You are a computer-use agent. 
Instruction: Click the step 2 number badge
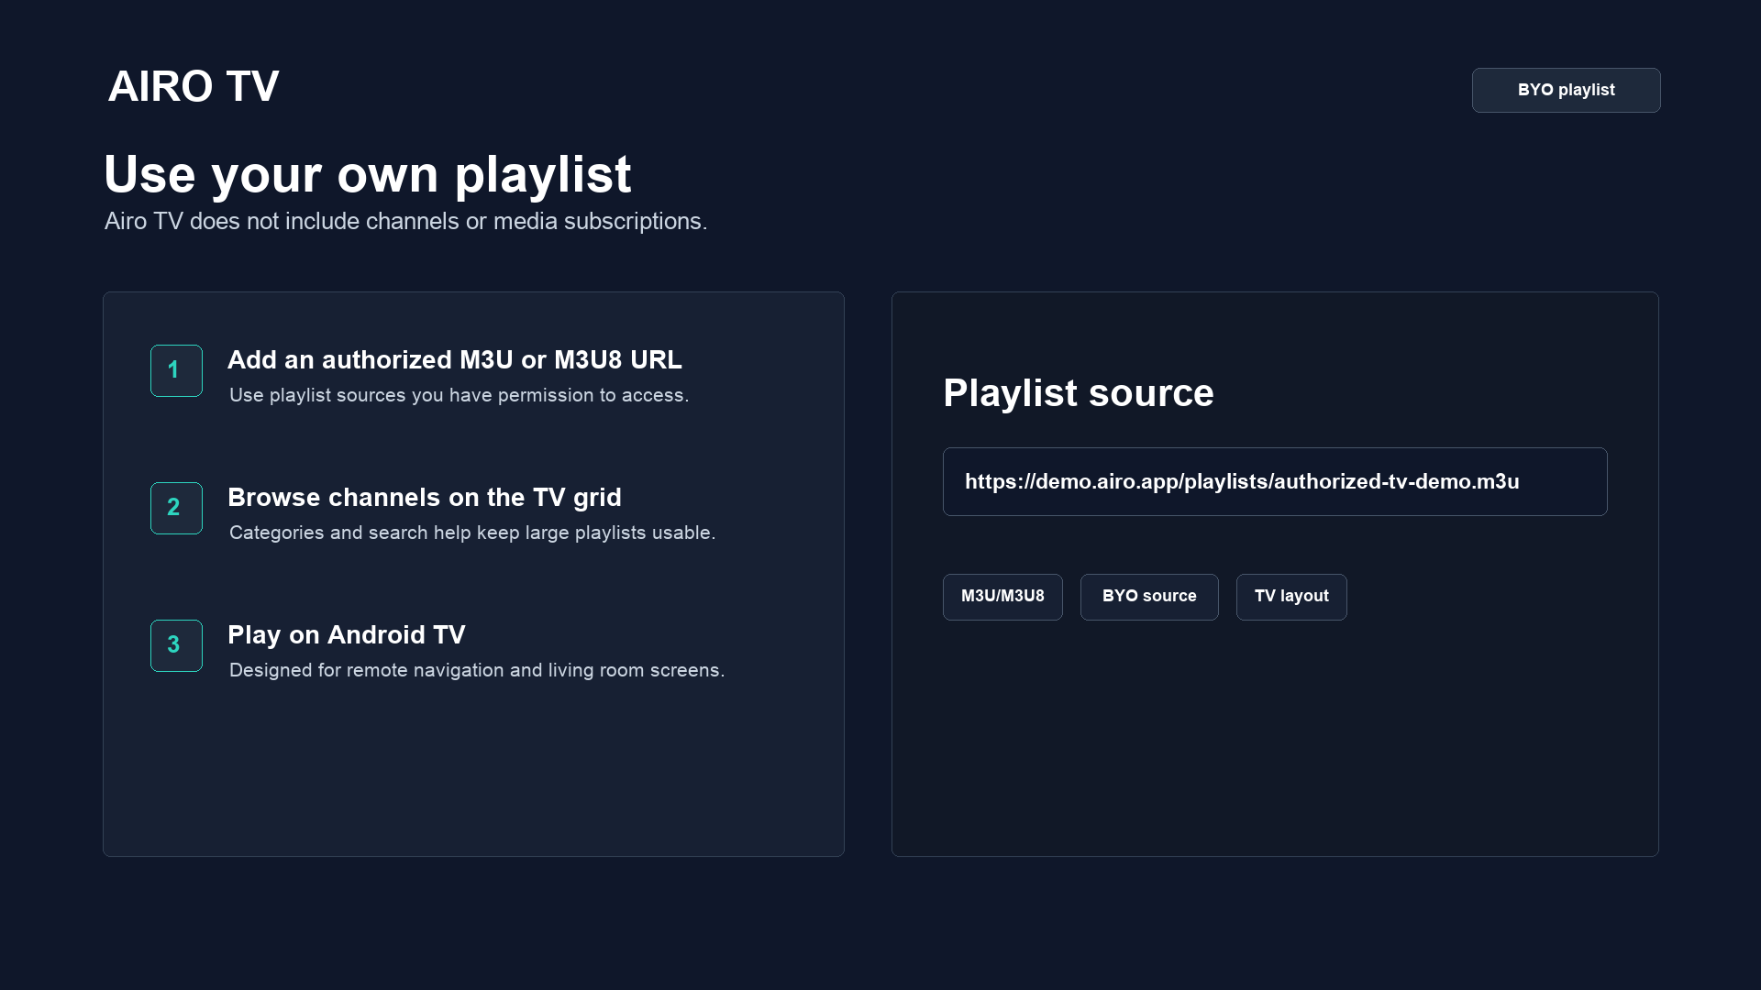pyautogui.click(x=176, y=508)
